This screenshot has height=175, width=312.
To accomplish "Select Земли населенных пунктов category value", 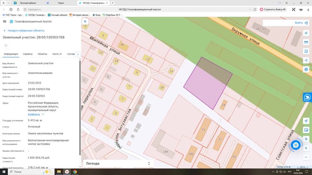I will pos(45,134).
